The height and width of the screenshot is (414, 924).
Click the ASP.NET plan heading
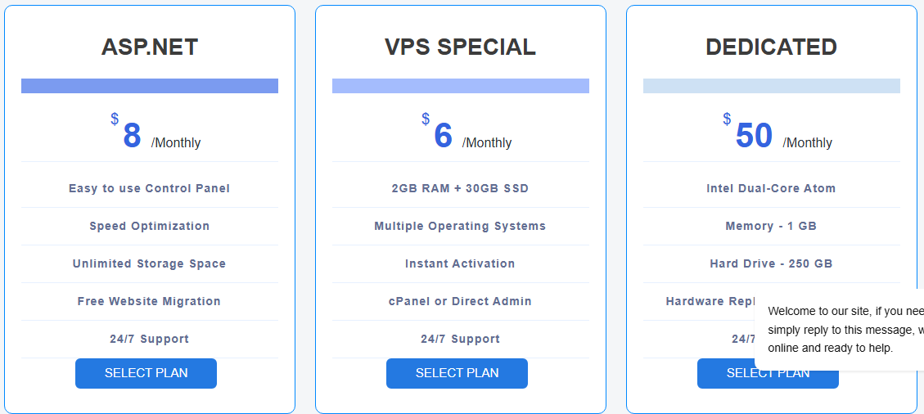(x=150, y=47)
